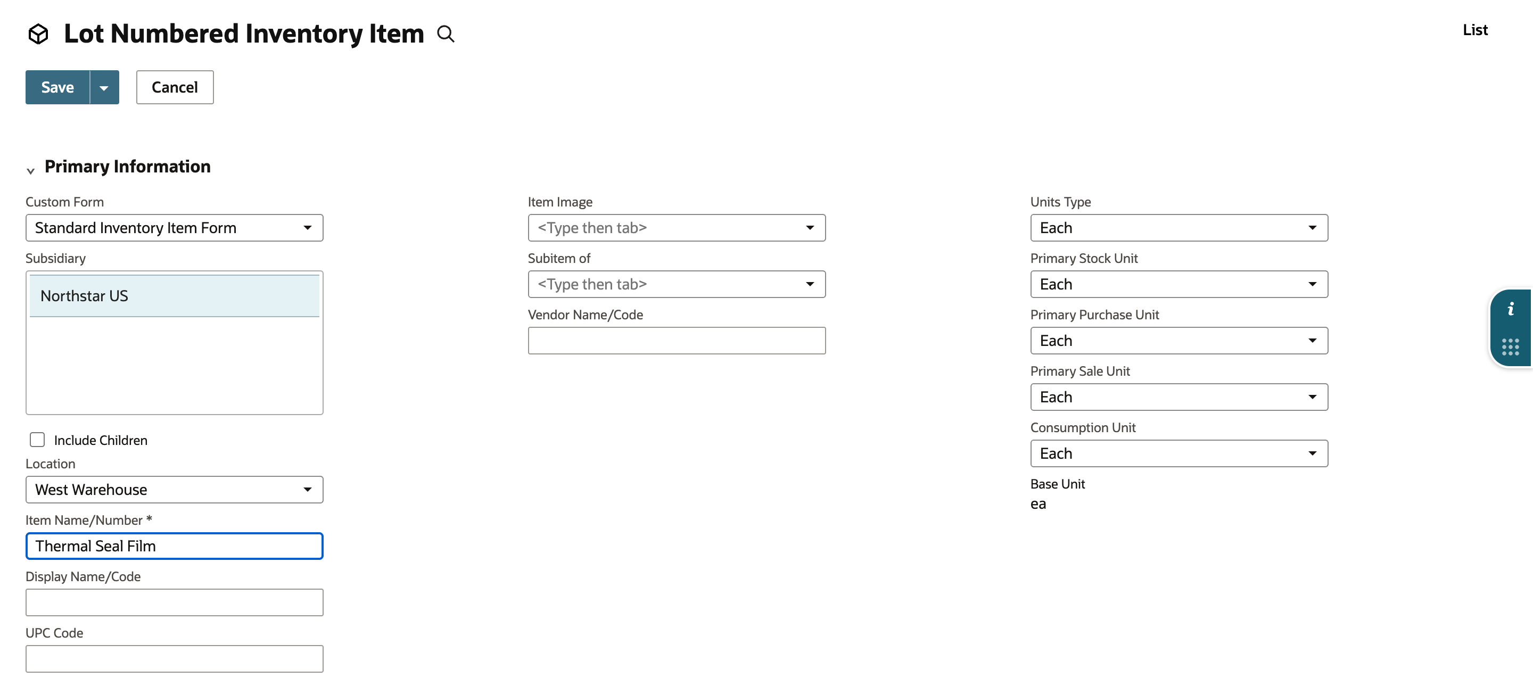Select Northstar US in Subsidiary list

[x=175, y=296]
